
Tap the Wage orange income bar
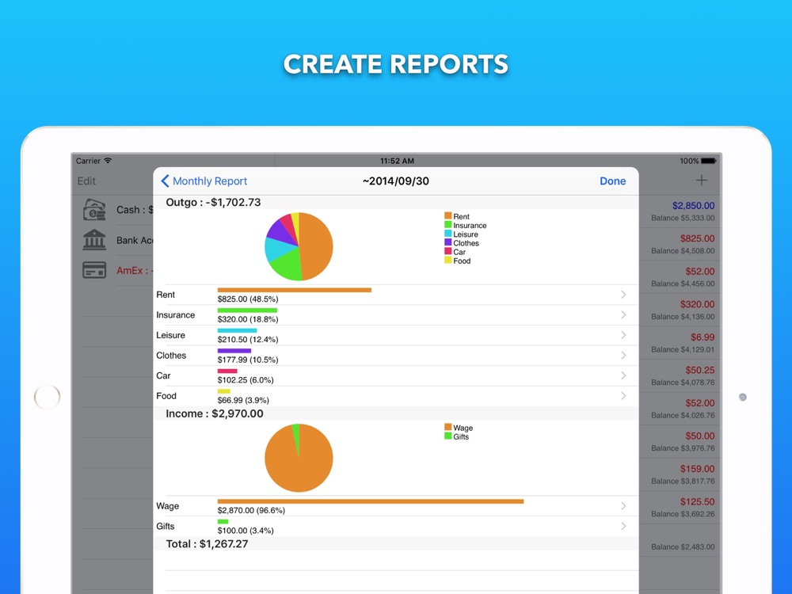click(370, 501)
